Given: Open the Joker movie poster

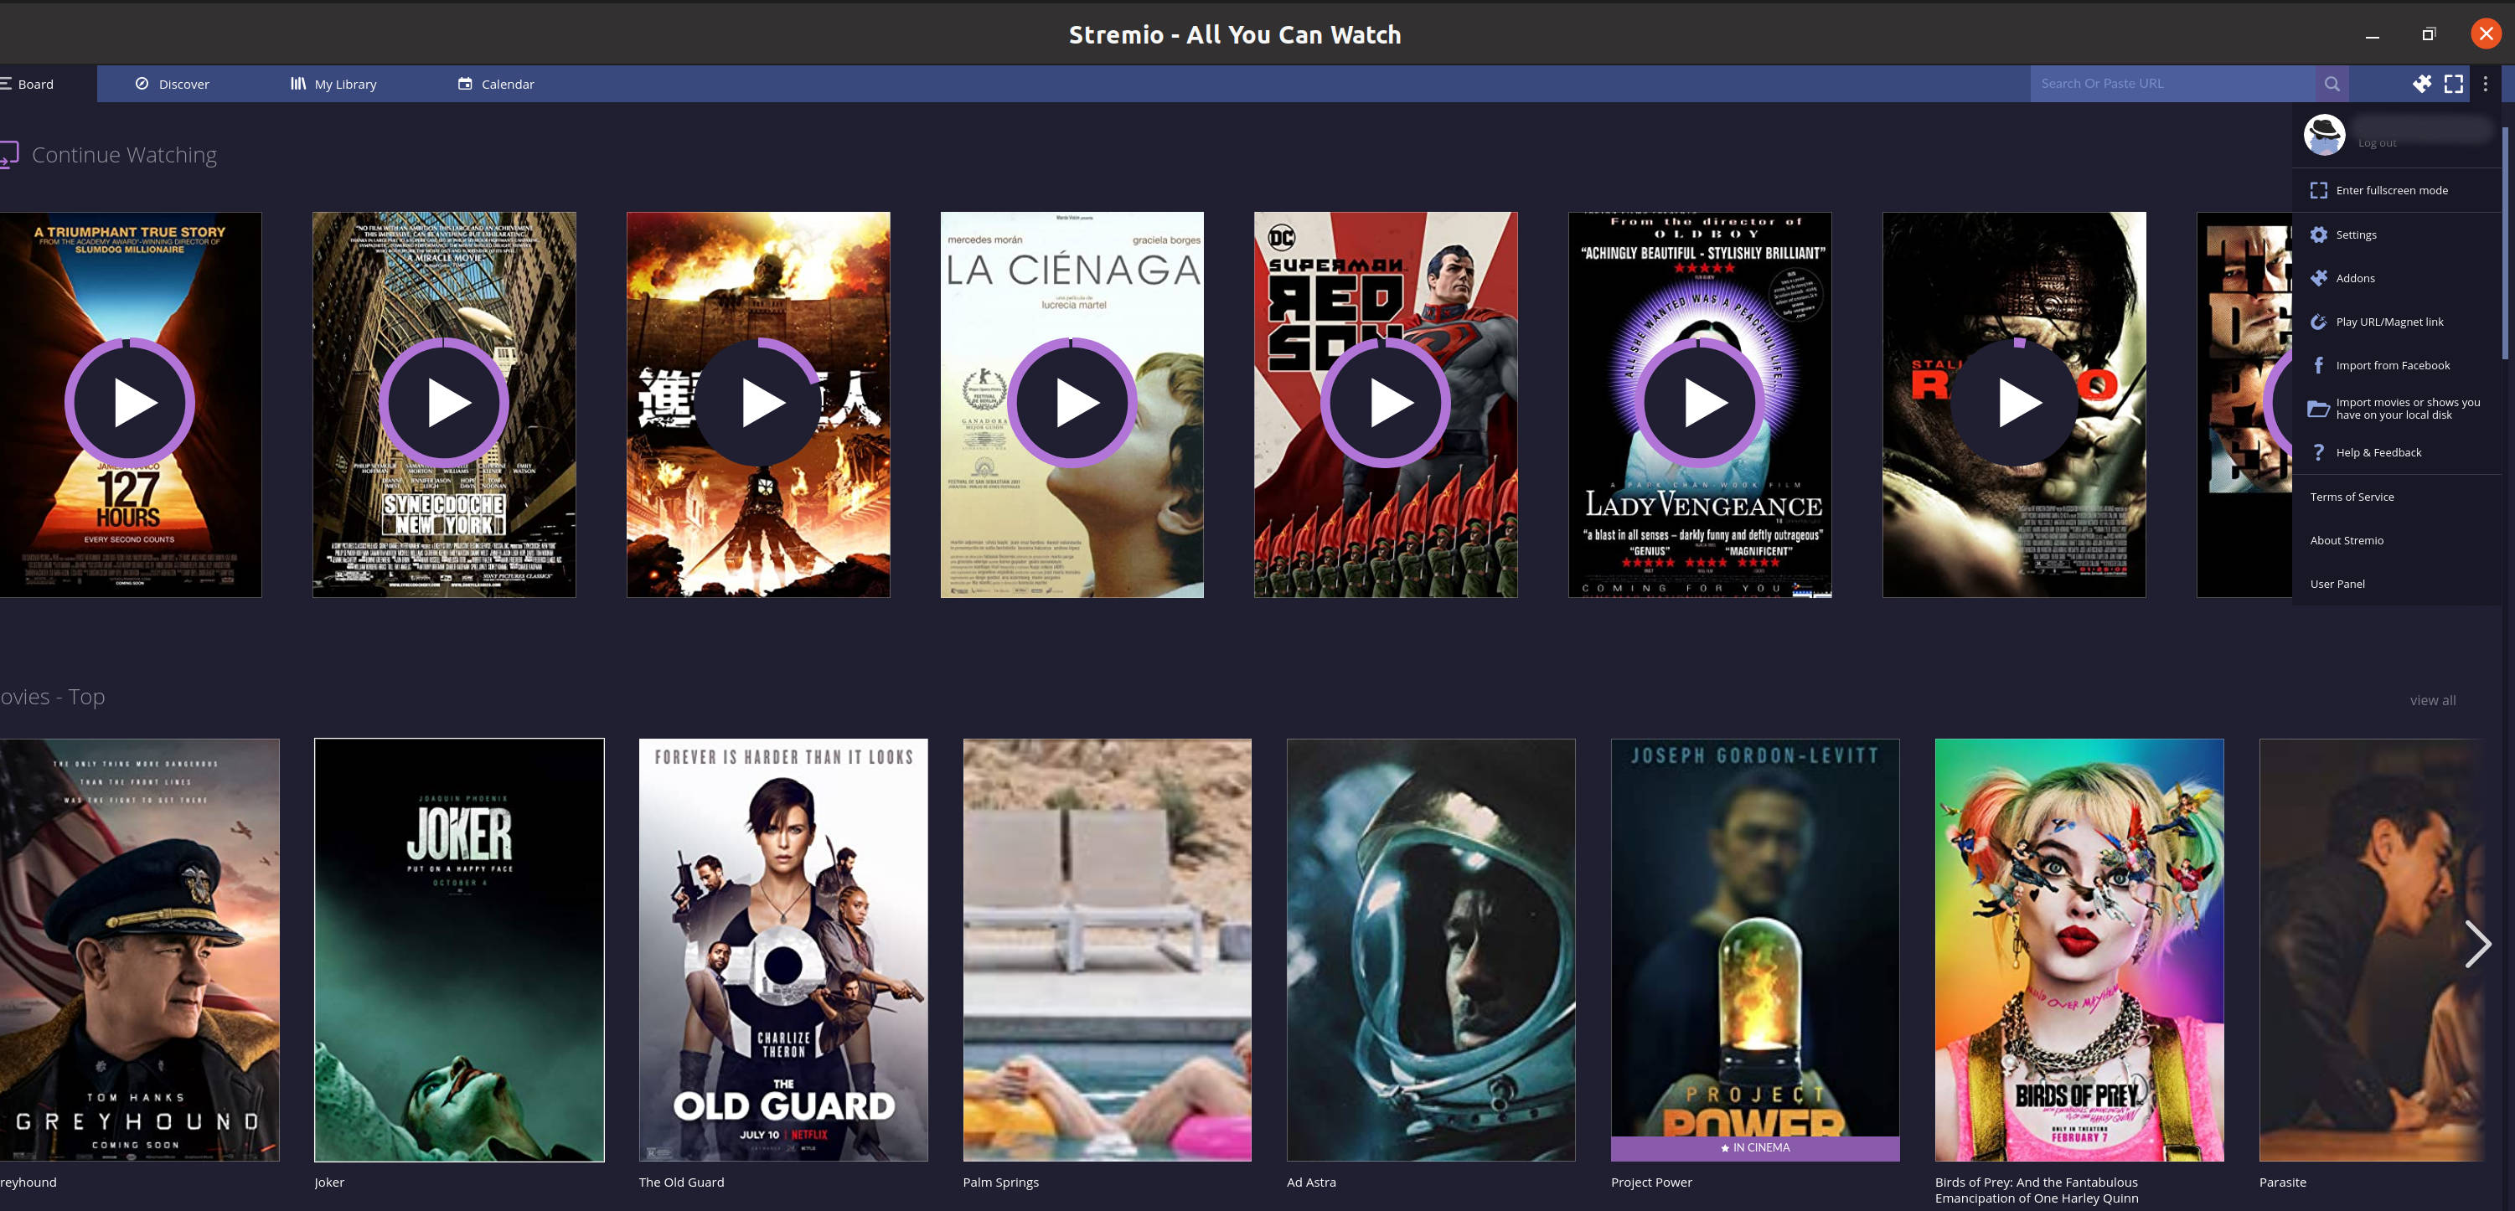Looking at the screenshot, I should [x=459, y=949].
